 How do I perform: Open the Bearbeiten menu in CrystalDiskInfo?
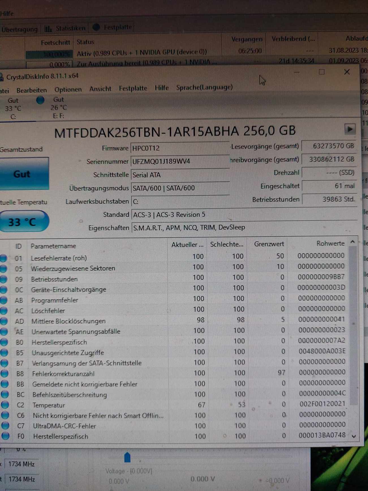32,90
